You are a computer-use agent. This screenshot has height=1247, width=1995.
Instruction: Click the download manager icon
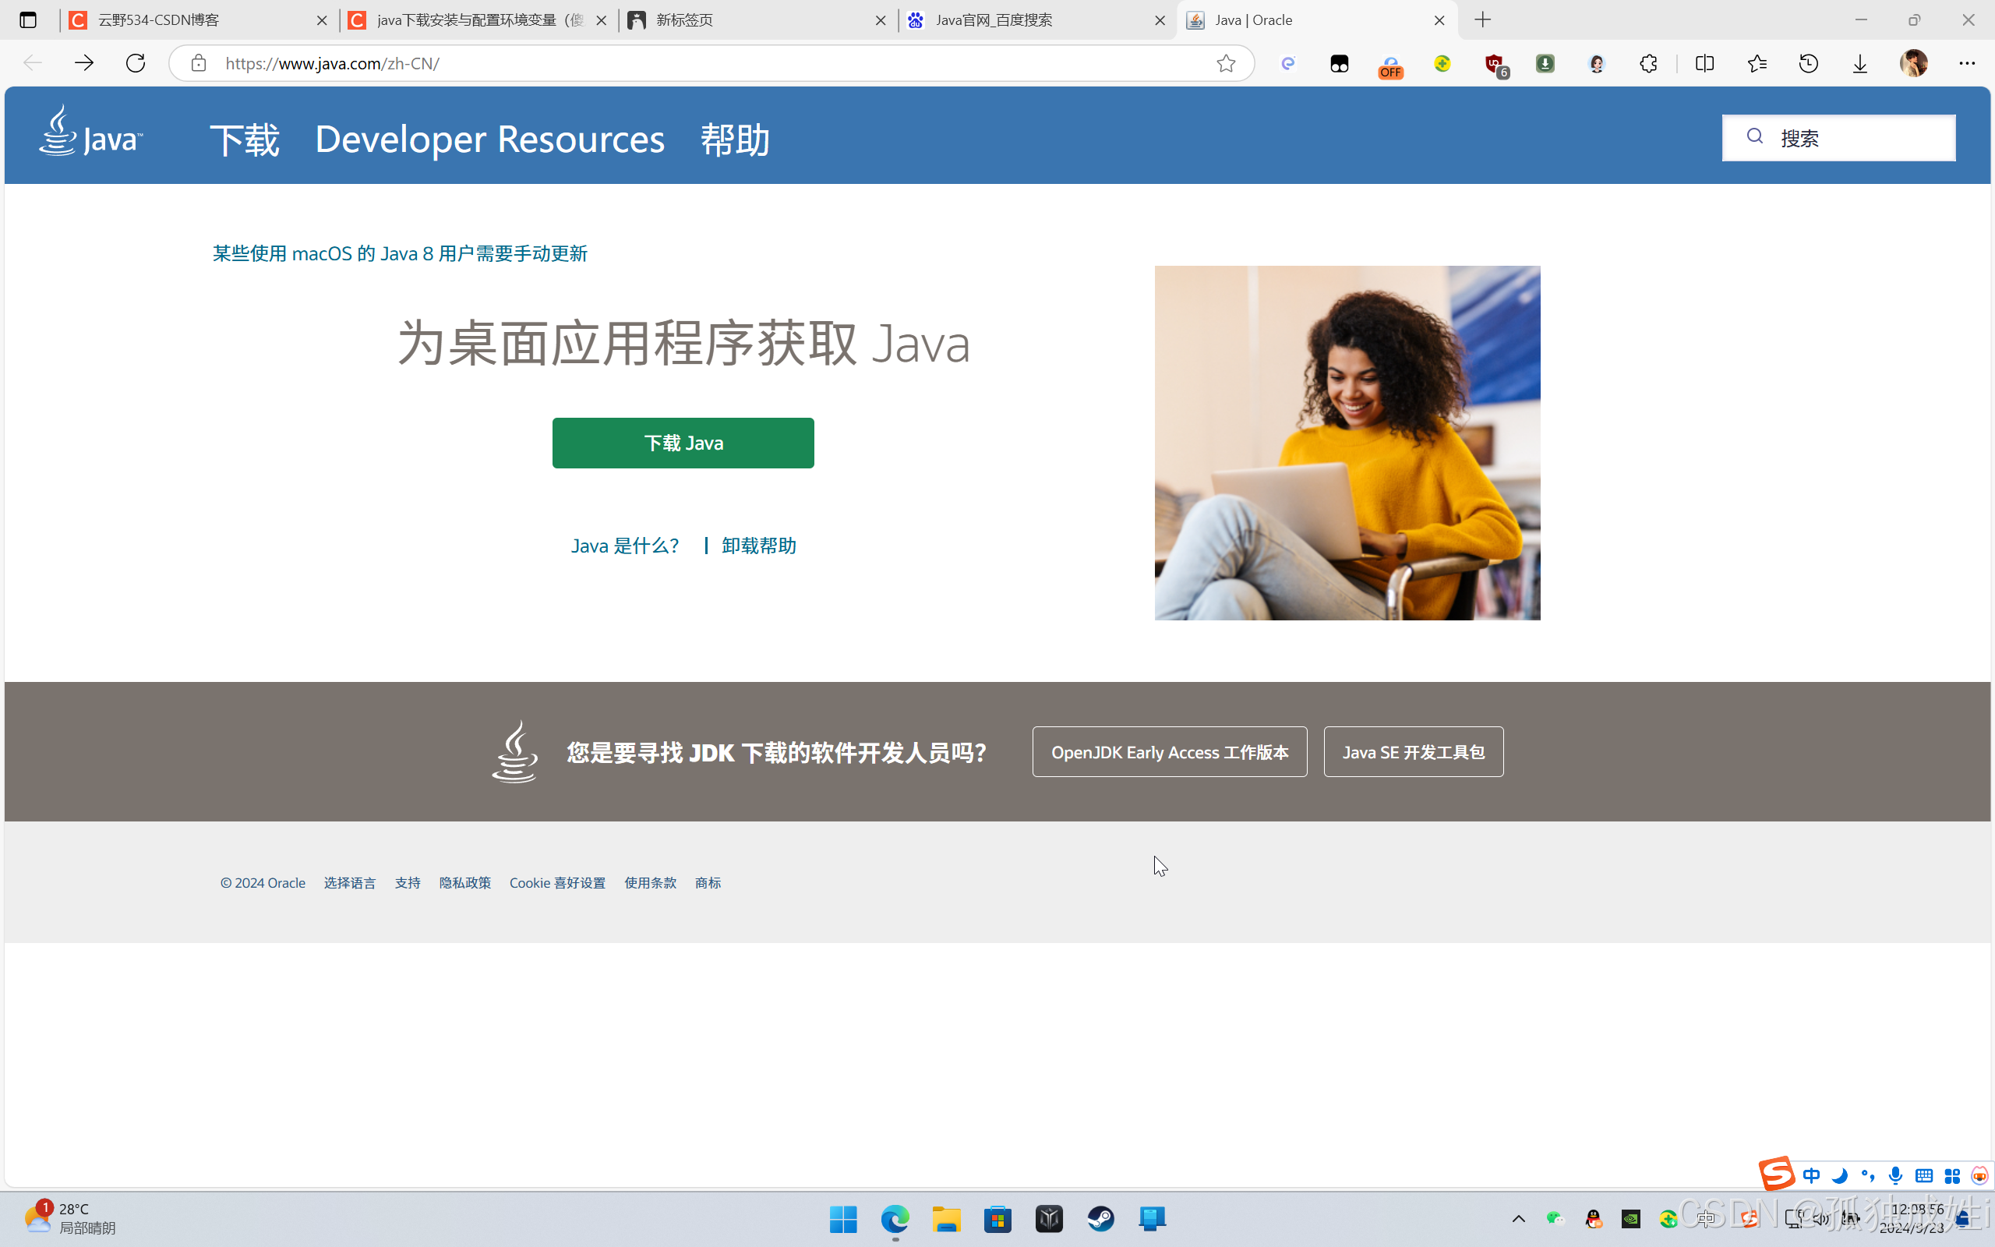pyautogui.click(x=1860, y=63)
